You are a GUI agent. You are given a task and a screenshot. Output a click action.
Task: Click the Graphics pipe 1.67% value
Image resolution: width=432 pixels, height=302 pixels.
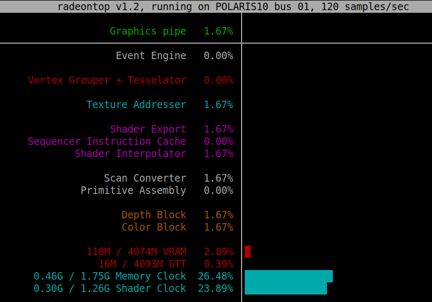219,31
